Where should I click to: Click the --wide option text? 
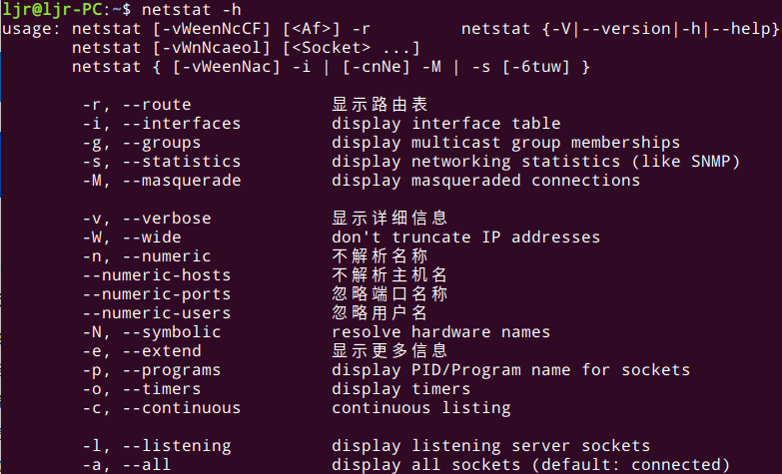[x=152, y=237]
